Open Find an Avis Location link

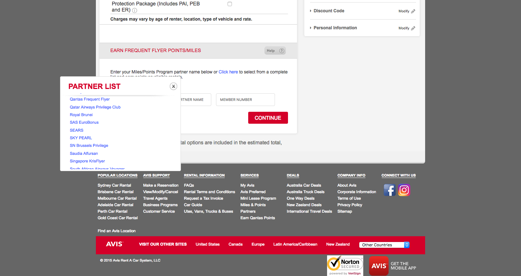pyautogui.click(x=117, y=231)
